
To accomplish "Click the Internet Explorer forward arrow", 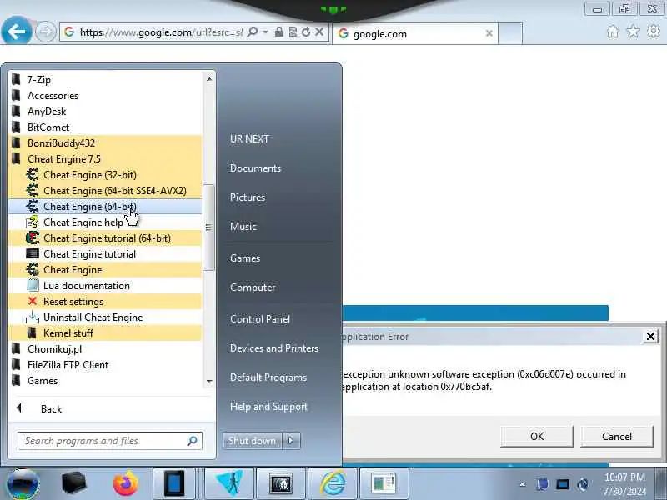I will pos(45,32).
